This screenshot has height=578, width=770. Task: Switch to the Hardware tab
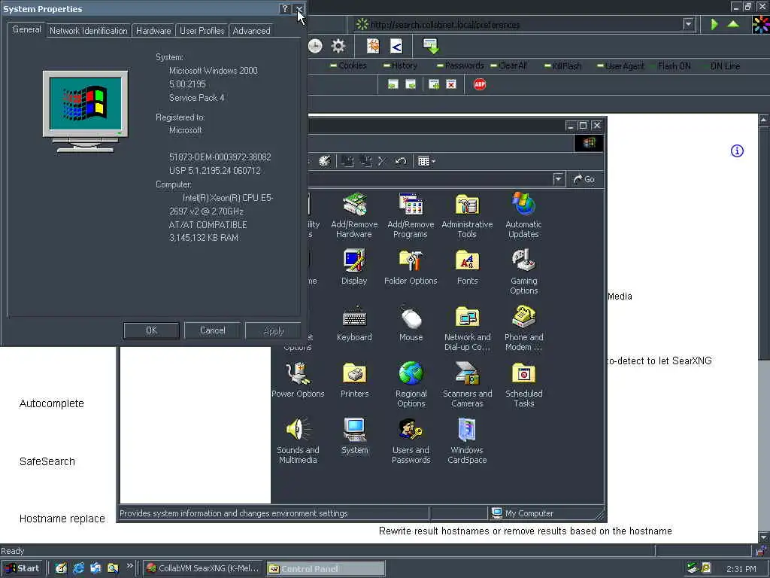coord(153,30)
